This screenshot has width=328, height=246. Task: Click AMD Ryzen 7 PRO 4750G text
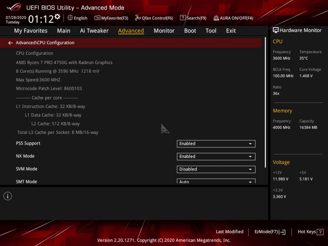click(x=64, y=63)
